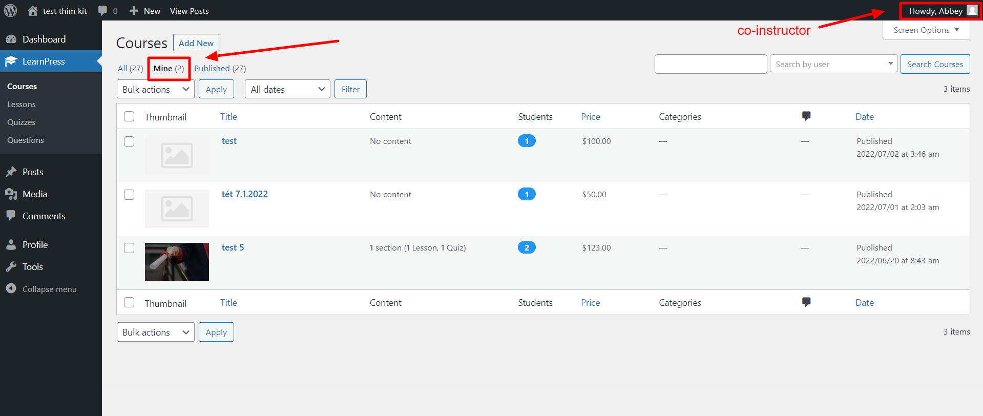The width and height of the screenshot is (983, 416).
Task: Open the All dates dropdown
Action: coord(287,89)
